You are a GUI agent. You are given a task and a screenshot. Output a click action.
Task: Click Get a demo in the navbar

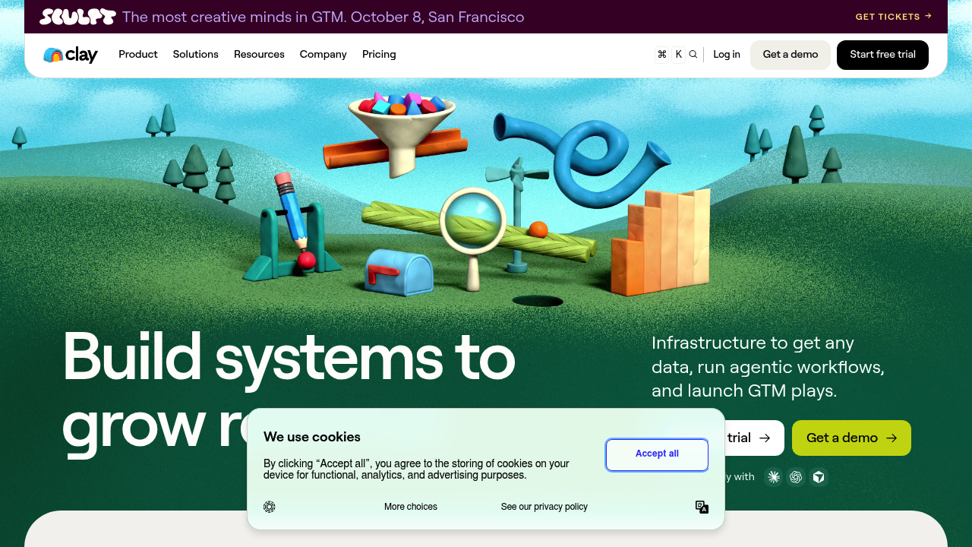coord(791,55)
